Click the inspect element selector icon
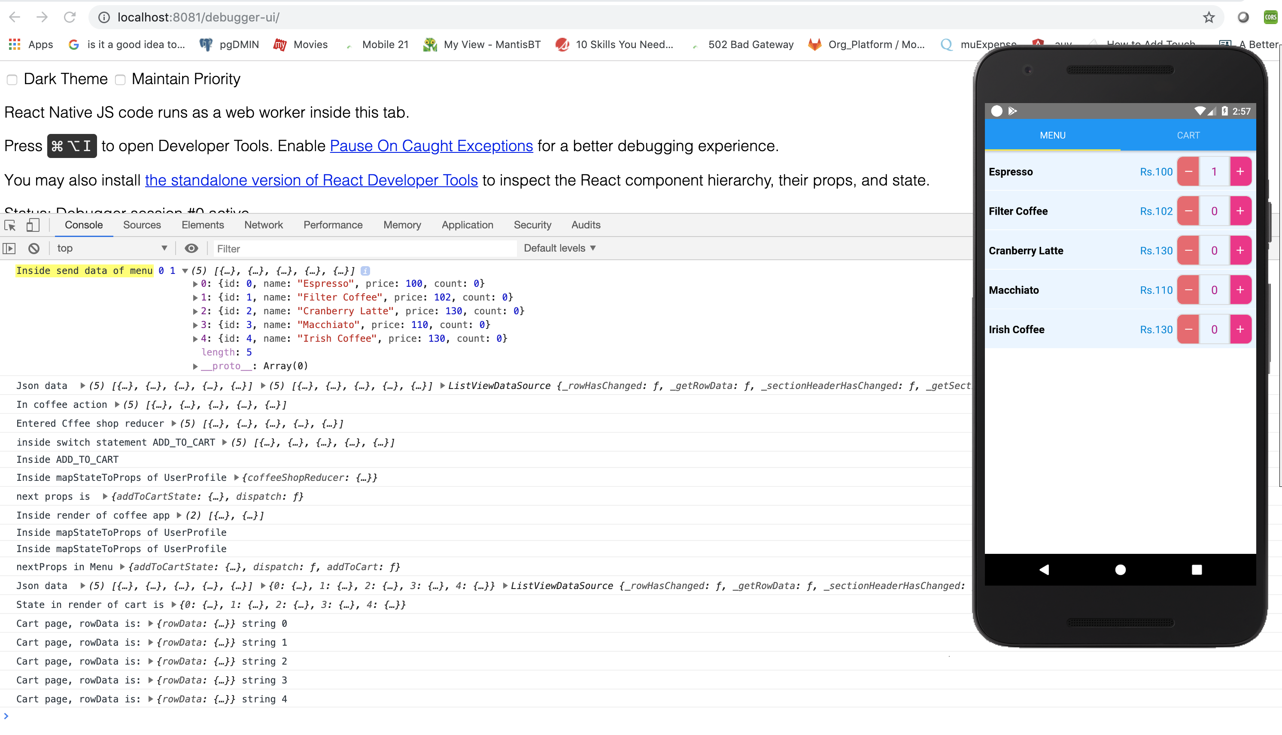The image size is (1282, 735). 10,225
